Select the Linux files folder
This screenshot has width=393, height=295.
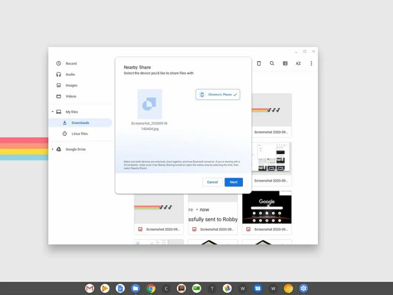point(79,134)
